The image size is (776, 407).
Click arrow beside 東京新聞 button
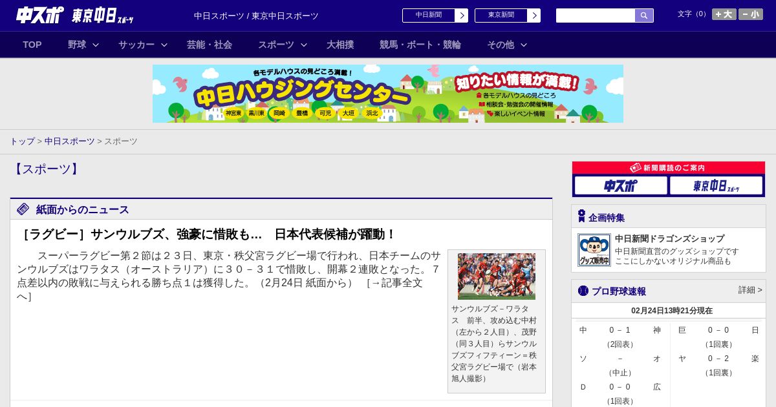534,16
